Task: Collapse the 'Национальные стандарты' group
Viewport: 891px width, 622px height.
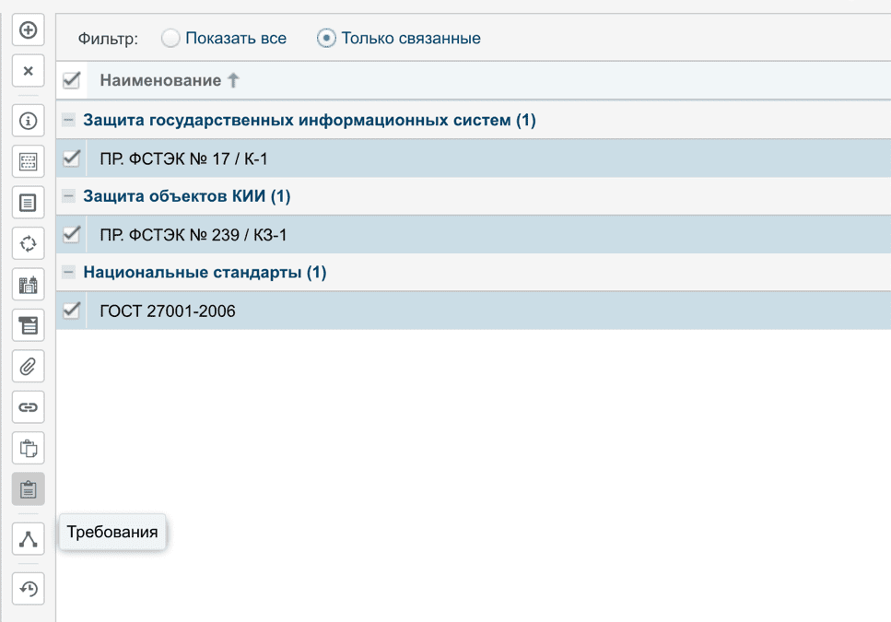Action: click(68, 273)
